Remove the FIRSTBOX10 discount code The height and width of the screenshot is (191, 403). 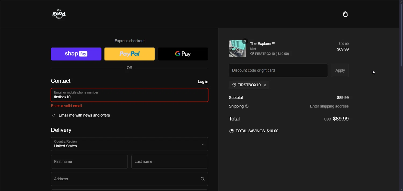(265, 85)
